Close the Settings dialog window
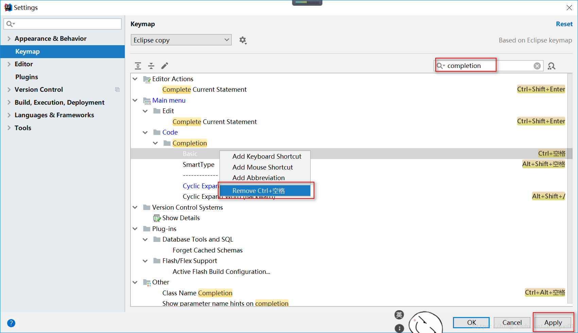The image size is (578, 333). pos(569,7)
